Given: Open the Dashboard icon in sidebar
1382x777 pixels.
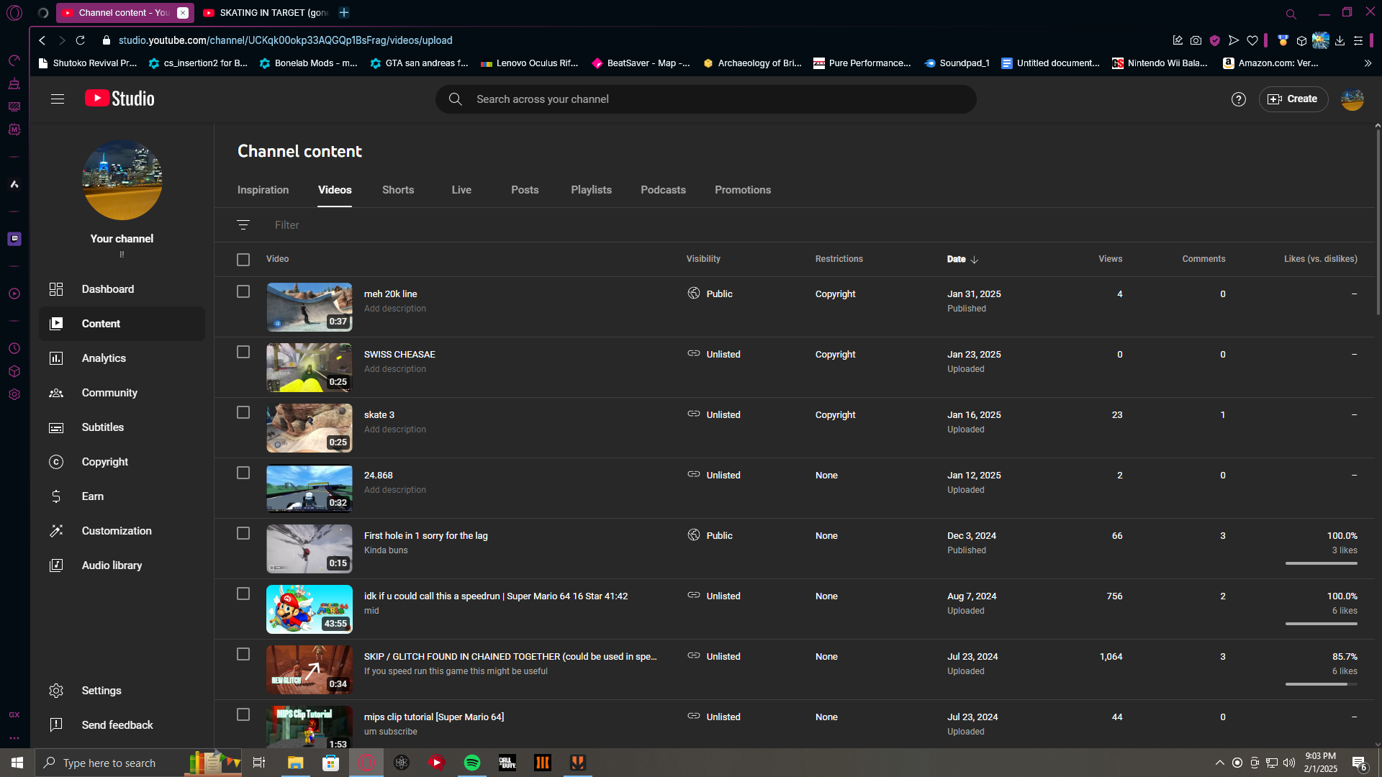Looking at the screenshot, I should click(x=56, y=289).
